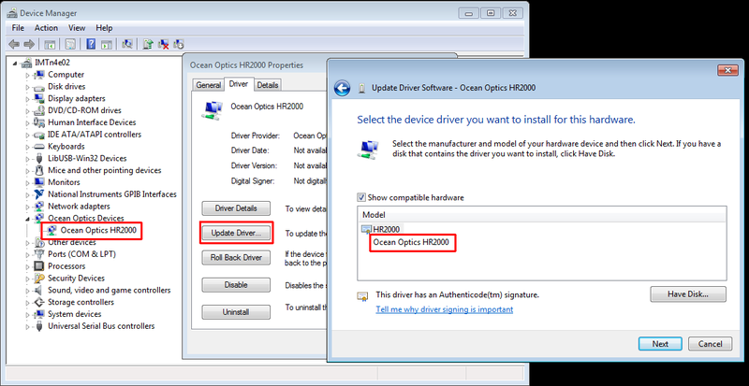
Task: Expand the IDE ATA/ATAPI controllers node
Action: (x=28, y=135)
